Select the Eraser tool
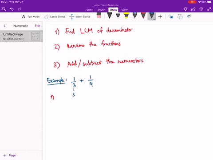 click(99, 16)
